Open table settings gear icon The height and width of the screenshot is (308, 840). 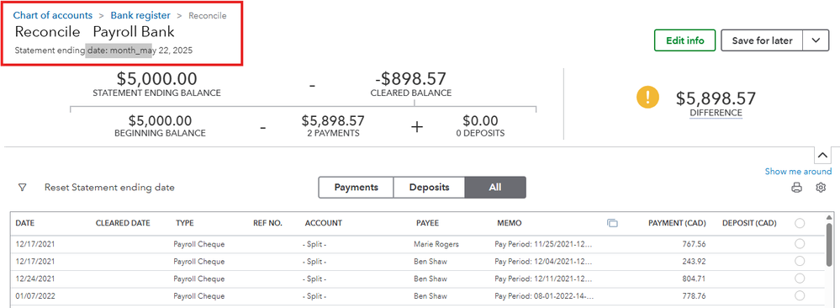pyautogui.click(x=821, y=188)
